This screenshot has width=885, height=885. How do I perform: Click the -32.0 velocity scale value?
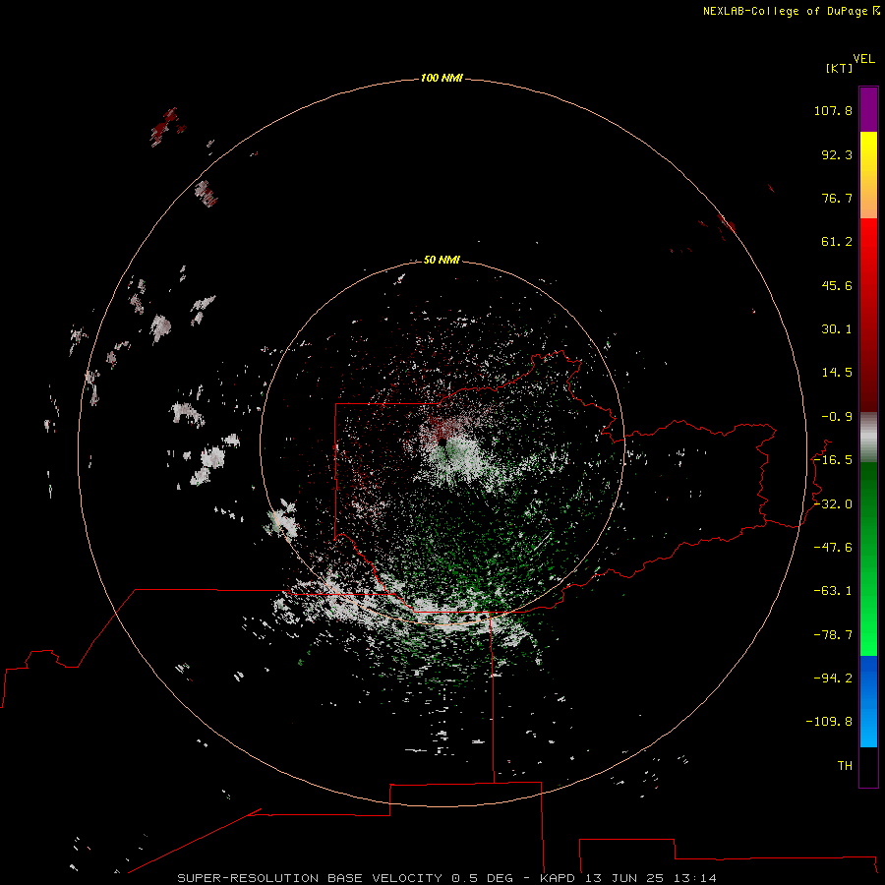[x=833, y=504]
